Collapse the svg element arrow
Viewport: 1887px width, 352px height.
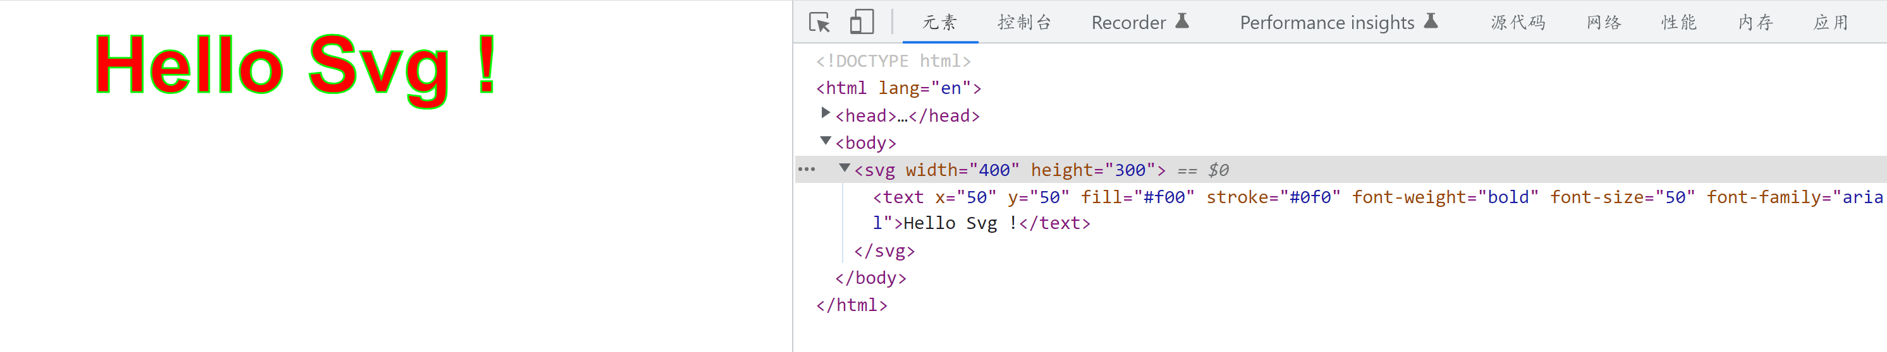[845, 168]
